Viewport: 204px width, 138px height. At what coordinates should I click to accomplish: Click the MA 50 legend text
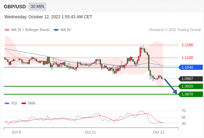click(x=66, y=30)
